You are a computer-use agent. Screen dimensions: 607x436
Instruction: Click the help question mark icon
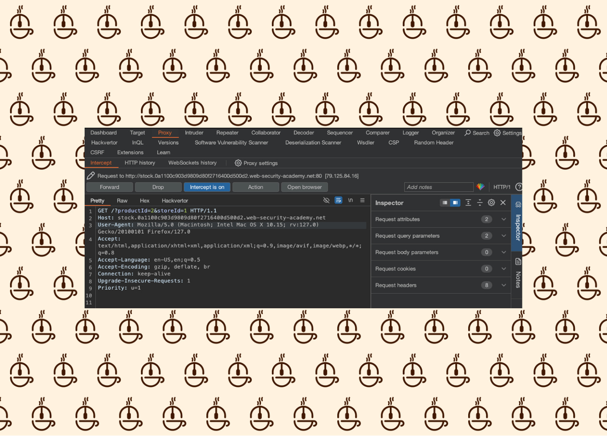tap(519, 187)
